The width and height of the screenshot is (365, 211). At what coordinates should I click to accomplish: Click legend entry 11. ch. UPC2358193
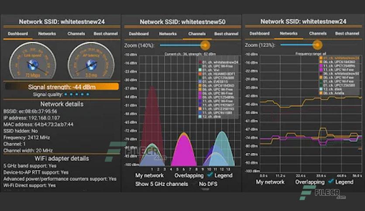coord(218,109)
